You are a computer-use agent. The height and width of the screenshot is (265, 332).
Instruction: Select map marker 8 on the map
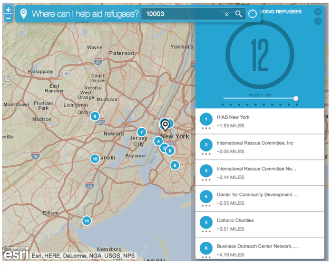coord(174,165)
